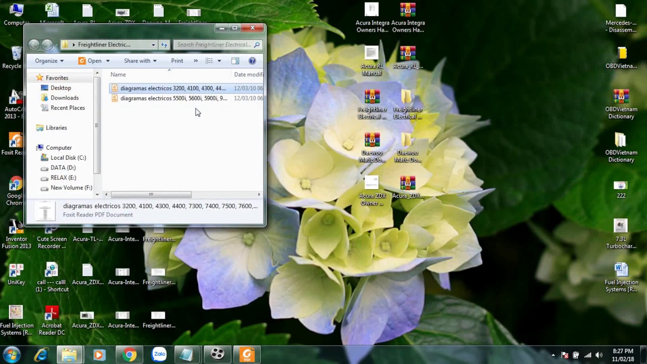Select the Acrobat Reader DC desktop icon
This screenshot has width=647, height=364.
click(52, 321)
